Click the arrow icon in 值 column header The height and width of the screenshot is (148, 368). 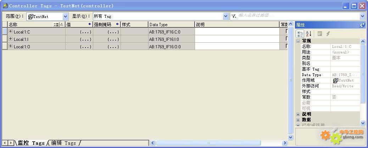90,24
